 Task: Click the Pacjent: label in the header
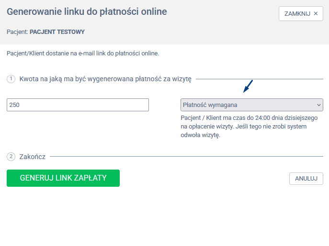pos(17,32)
